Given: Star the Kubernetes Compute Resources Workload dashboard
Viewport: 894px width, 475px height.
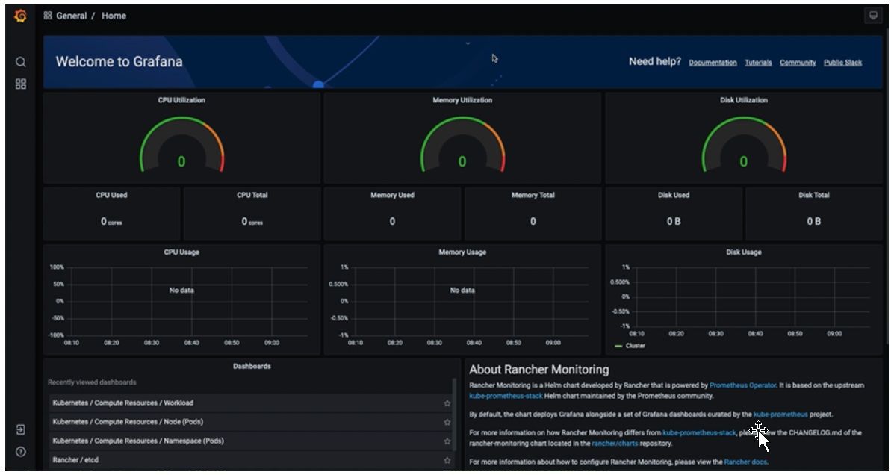Looking at the screenshot, I should pos(447,403).
